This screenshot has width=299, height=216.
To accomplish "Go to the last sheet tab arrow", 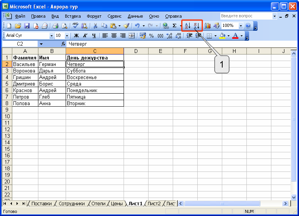I will click(x=24, y=204).
